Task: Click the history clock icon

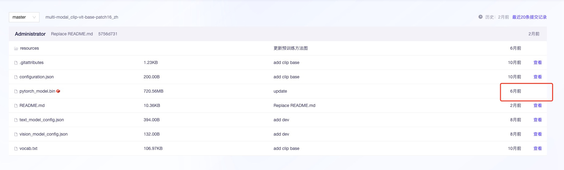Action: pos(481,17)
